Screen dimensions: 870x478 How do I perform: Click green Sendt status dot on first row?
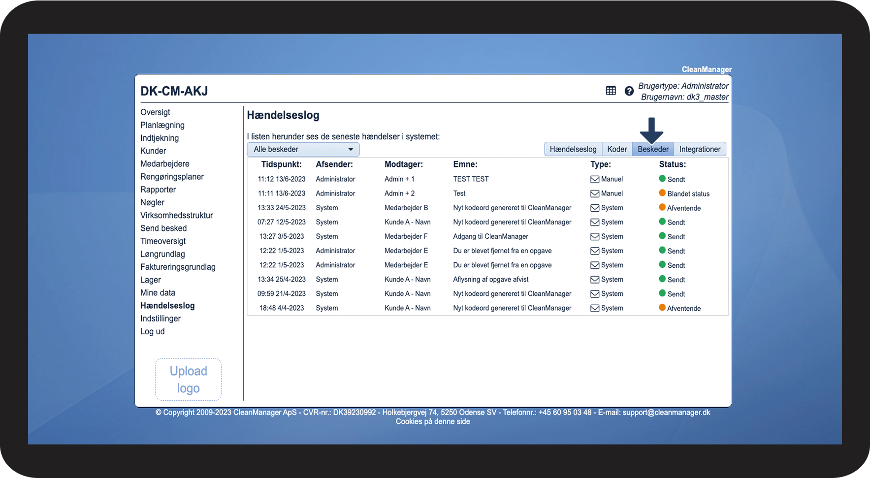click(x=662, y=179)
